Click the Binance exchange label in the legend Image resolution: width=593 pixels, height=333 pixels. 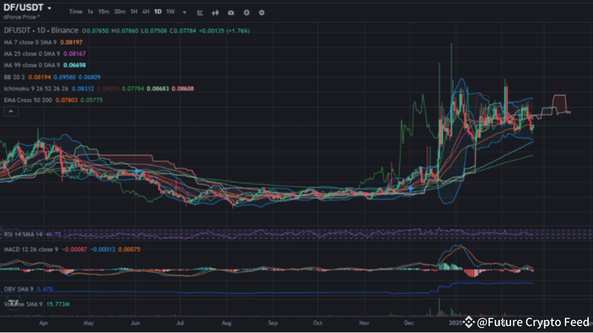tap(65, 31)
